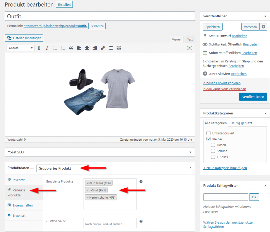Switch to the Visuell editor tab
The height and width of the screenshot is (232, 270).
coord(176,40)
